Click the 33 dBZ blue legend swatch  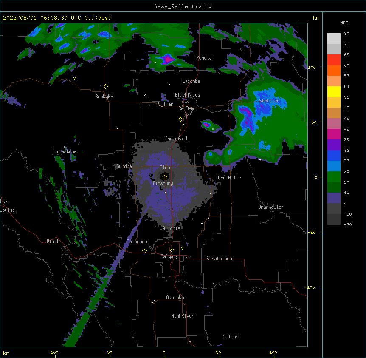[334, 155]
